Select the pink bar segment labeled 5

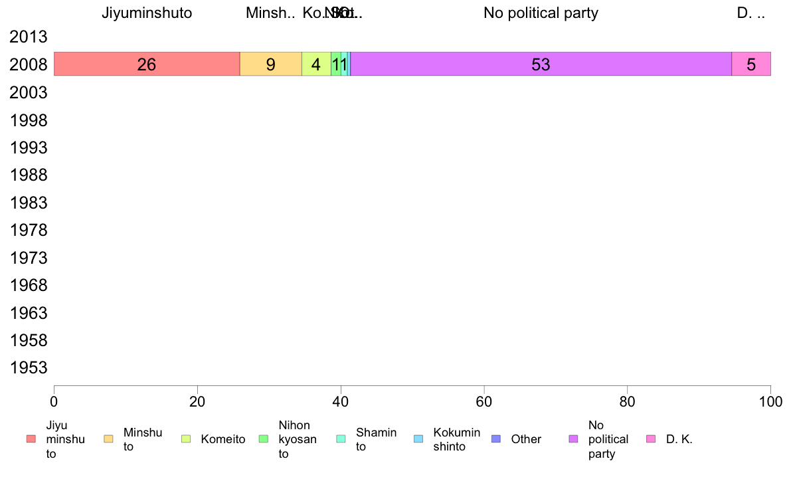tap(751, 64)
